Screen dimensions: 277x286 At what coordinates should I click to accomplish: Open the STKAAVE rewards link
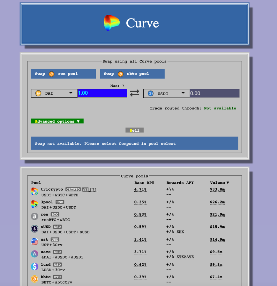pos(185,257)
